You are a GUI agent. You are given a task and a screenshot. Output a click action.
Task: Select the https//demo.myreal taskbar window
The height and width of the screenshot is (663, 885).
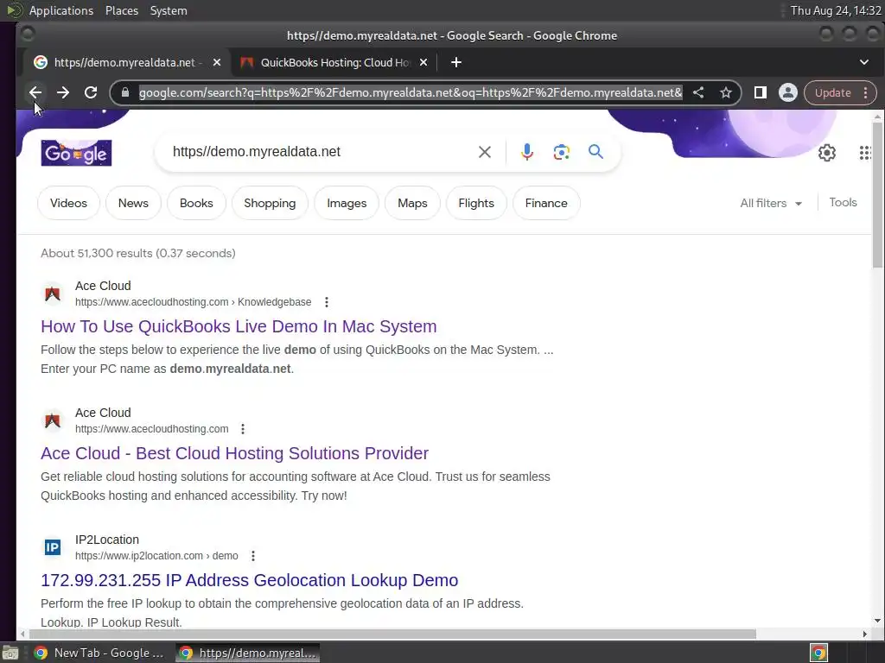pyautogui.click(x=247, y=653)
